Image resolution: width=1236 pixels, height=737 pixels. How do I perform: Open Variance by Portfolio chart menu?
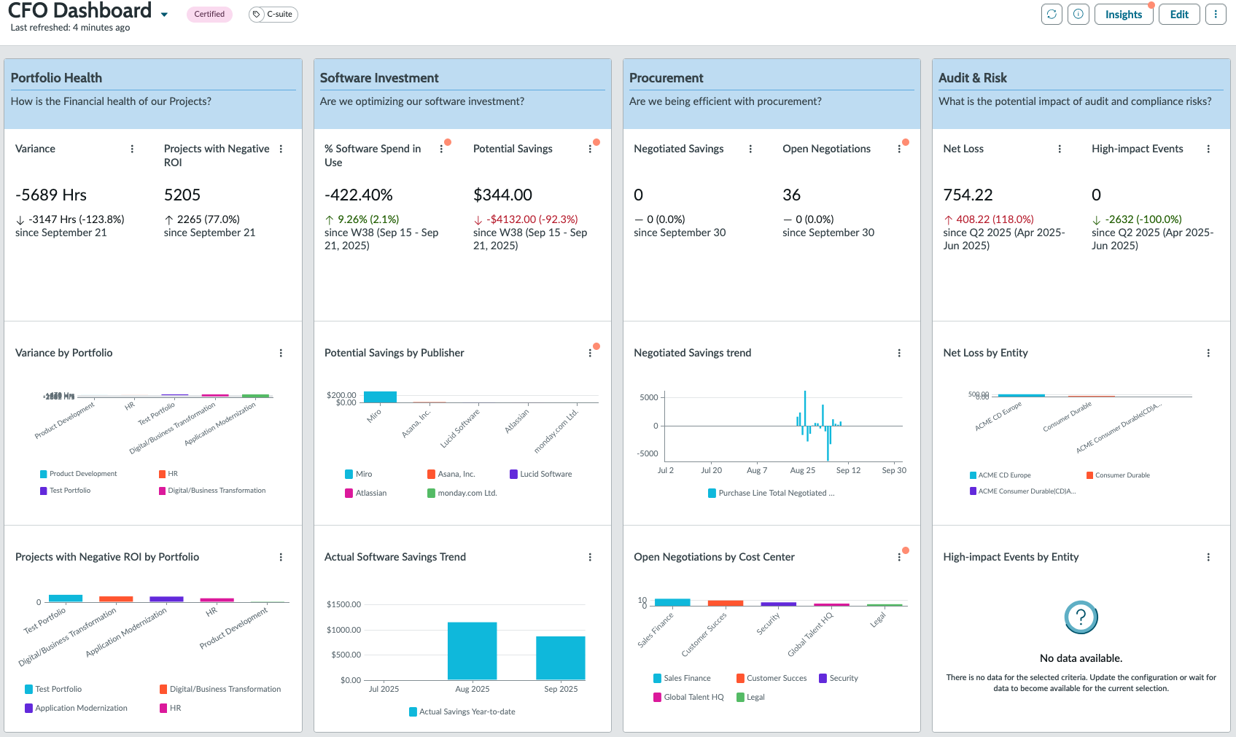point(281,353)
